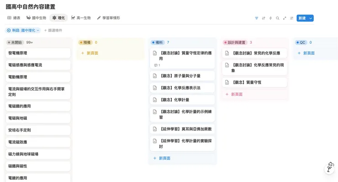
Task: Open the 磁力線與地球磁場 card
Action: [x=38, y=154]
